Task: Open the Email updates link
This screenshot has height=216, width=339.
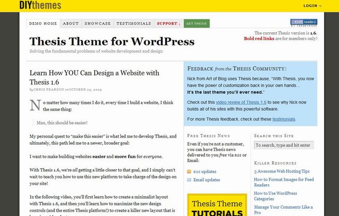Action: [207, 179]
